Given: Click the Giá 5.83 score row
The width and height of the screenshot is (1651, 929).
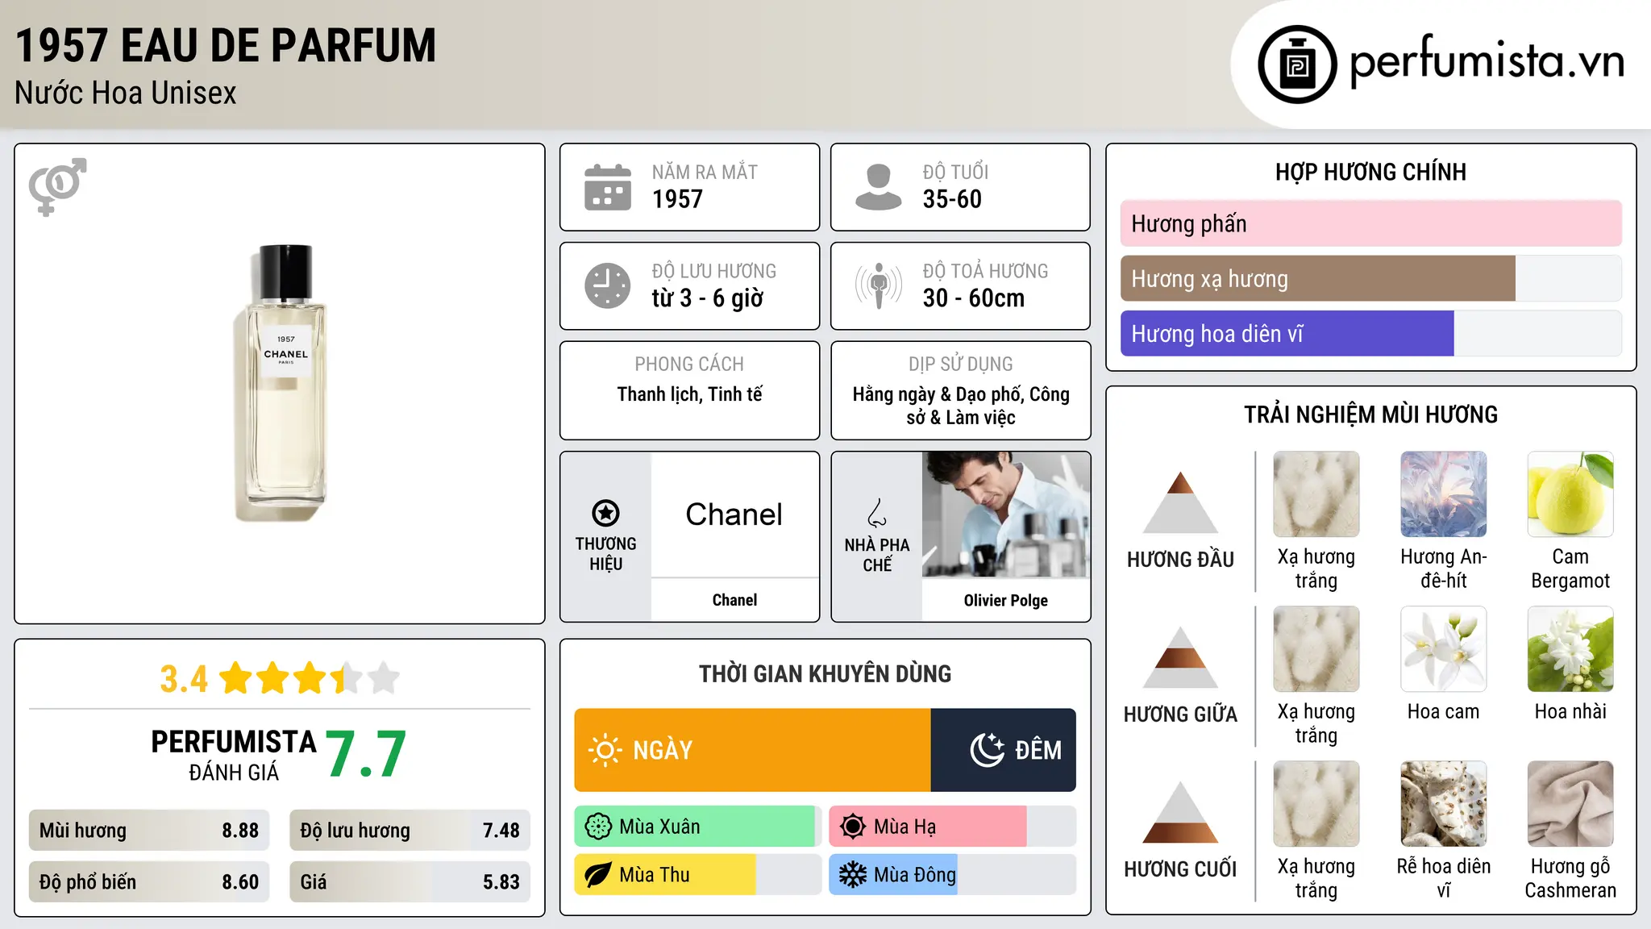Looking at the screenshot, I should [410, 882].
